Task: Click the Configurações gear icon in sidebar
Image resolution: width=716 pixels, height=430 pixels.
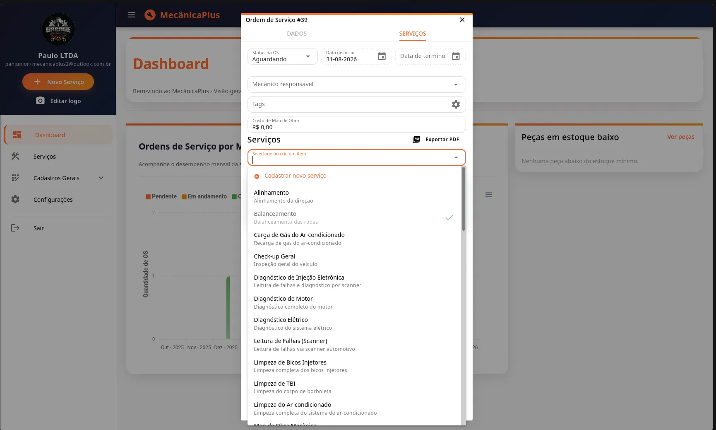Action: tap(15, 199)
